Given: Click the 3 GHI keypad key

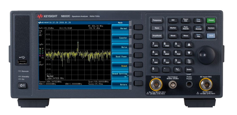Looking at the screenshot, I should click(177, 61).
